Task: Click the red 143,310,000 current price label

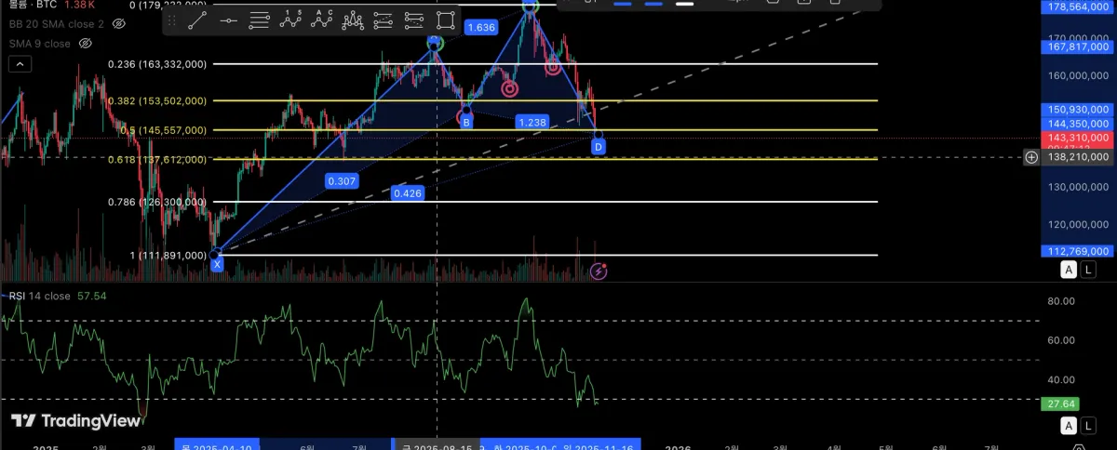Action: 1078,138
